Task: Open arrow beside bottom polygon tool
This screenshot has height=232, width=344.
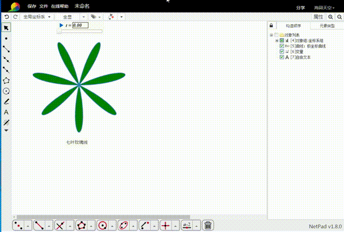Action: click(91, 226)
